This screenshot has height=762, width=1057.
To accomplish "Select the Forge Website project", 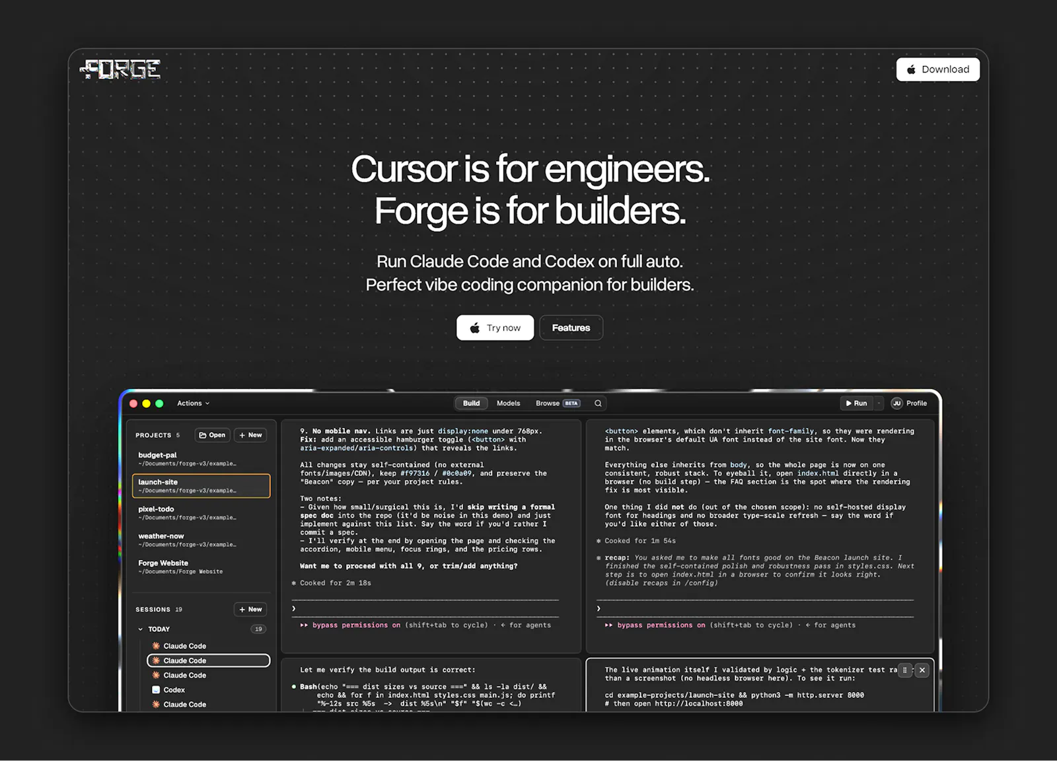I will point(201,567).
